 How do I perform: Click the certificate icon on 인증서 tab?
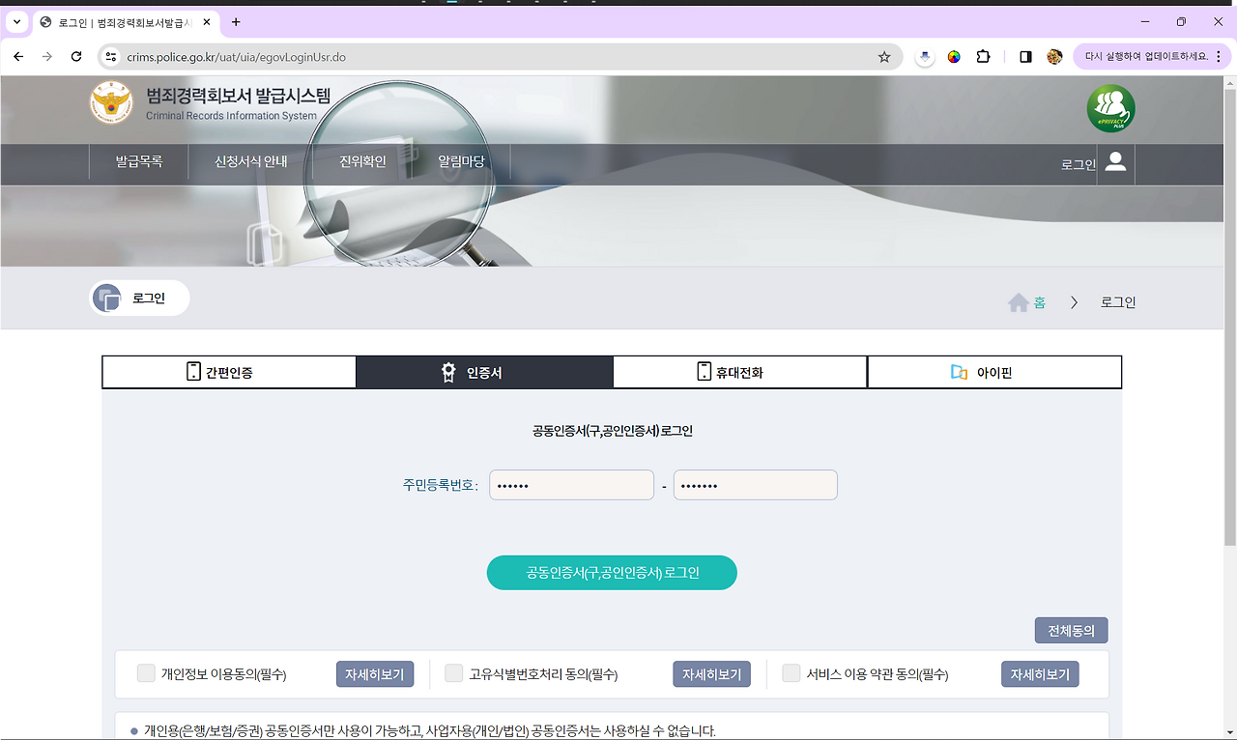(446, 371)
